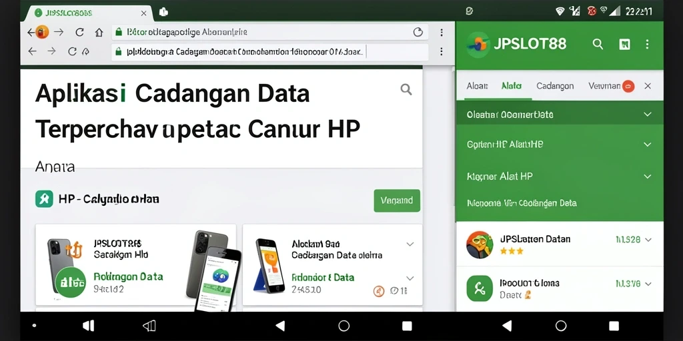This screenshot has height=341, width=683.
Task: Click the 'Cadangan Data' card phone thumbnail
Action: pyautogui.click(x=269, y=264)
